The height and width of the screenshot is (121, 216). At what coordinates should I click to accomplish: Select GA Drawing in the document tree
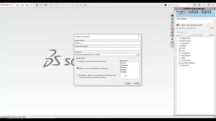[x=186, y=61]
